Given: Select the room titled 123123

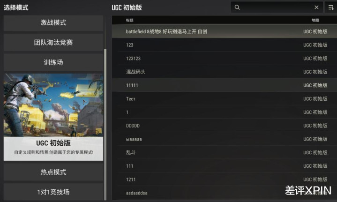Looking at the screenshot, I should pos(225,58).
